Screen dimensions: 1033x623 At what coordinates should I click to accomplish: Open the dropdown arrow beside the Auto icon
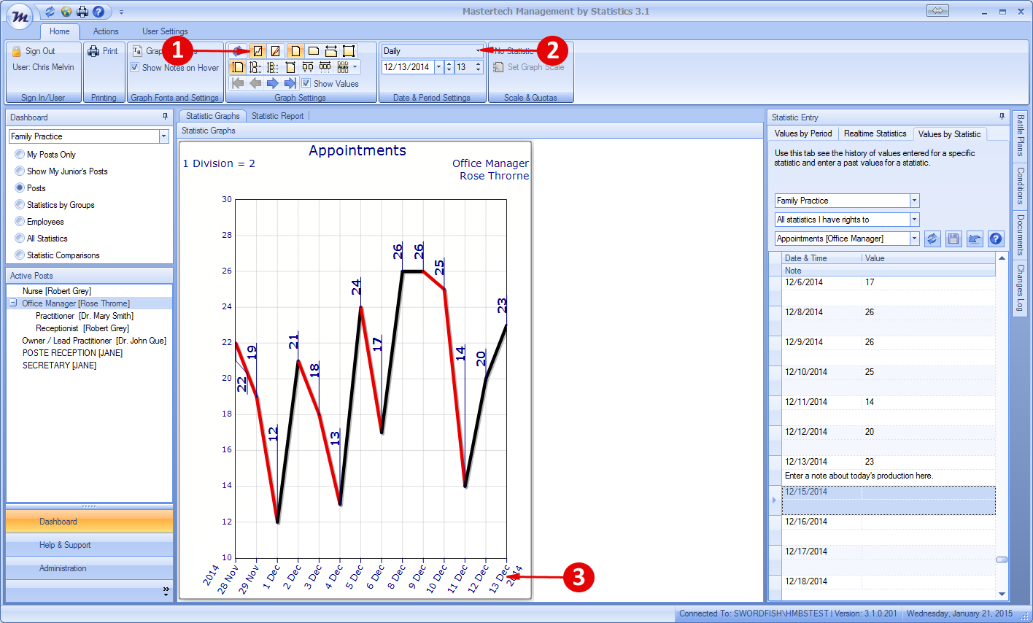click(355, 67)
